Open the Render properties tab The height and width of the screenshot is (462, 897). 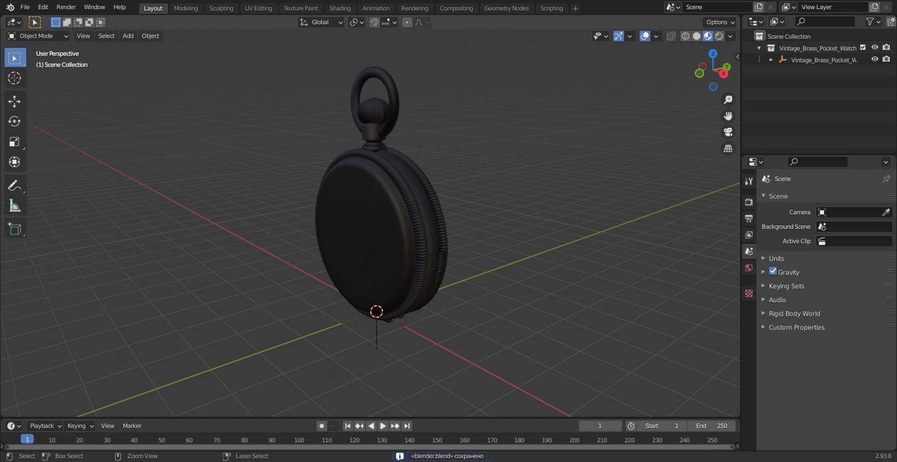749,202
